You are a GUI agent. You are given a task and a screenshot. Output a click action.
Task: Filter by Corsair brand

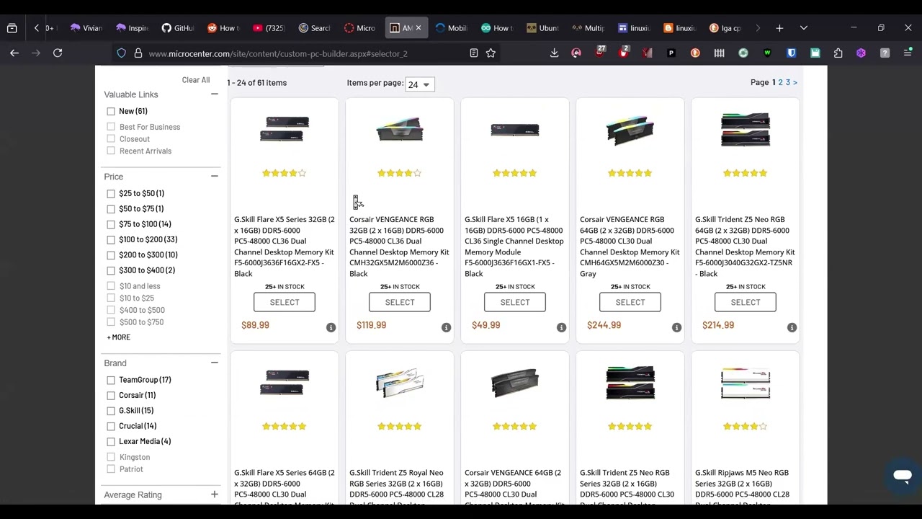point(111,395)
